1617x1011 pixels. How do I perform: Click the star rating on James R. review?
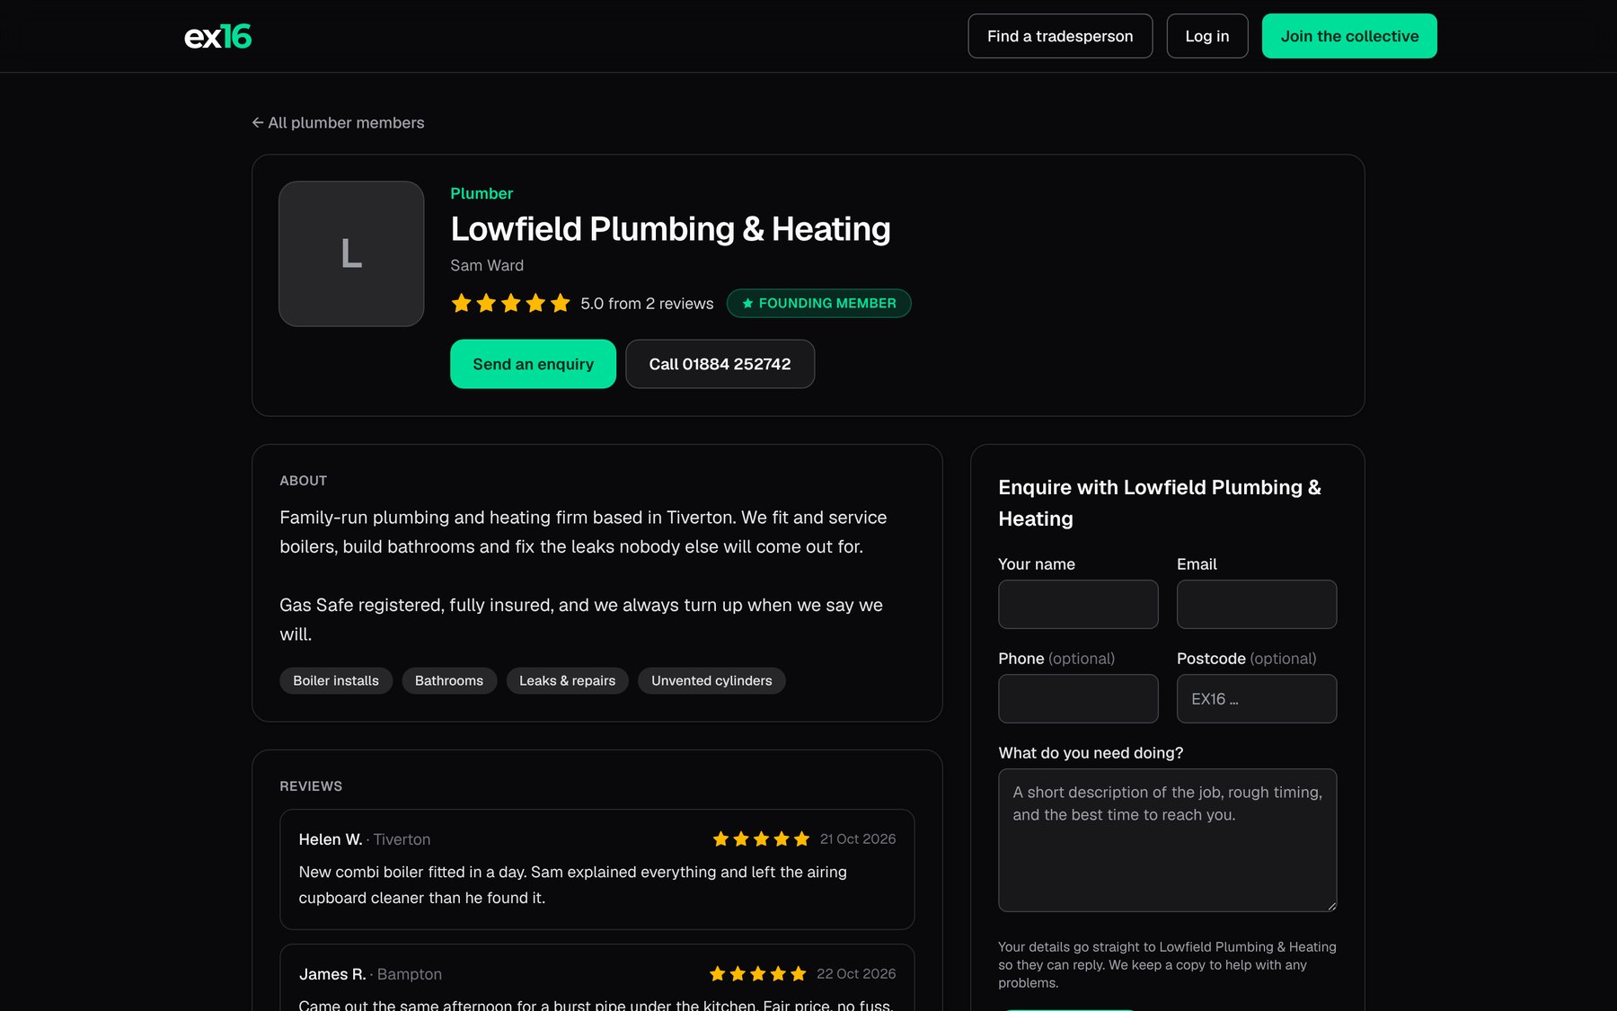point(757,973)
